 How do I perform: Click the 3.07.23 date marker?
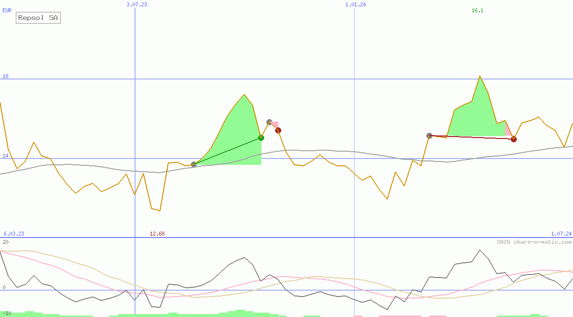tap(137, 5)
